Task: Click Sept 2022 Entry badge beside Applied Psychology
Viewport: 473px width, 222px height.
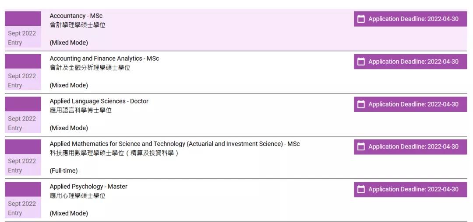Action: (x=22, y=208)
